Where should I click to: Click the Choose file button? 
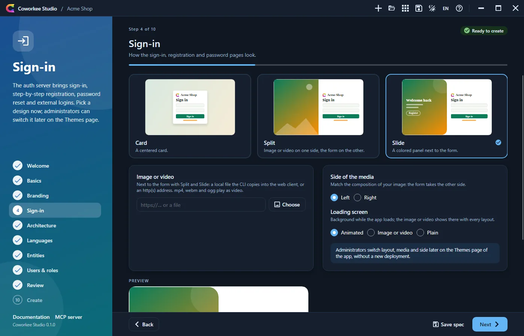click(x=287, y=205)
